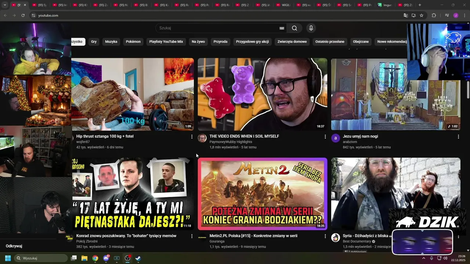This screenshot has height=264, width=470.
Task: Open arabzioom purple 'a' channel avatar
Action: point(335,138)
